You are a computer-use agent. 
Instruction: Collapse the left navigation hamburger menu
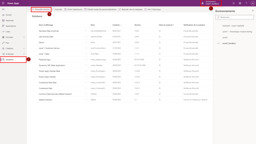pyautogui.click(x=3, y=9)
